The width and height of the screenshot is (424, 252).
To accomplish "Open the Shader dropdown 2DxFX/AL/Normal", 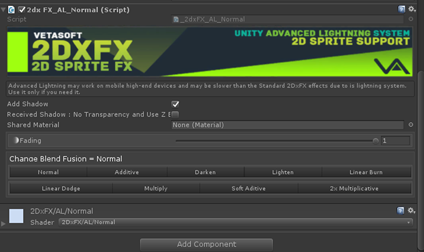I will click(236, 222).
